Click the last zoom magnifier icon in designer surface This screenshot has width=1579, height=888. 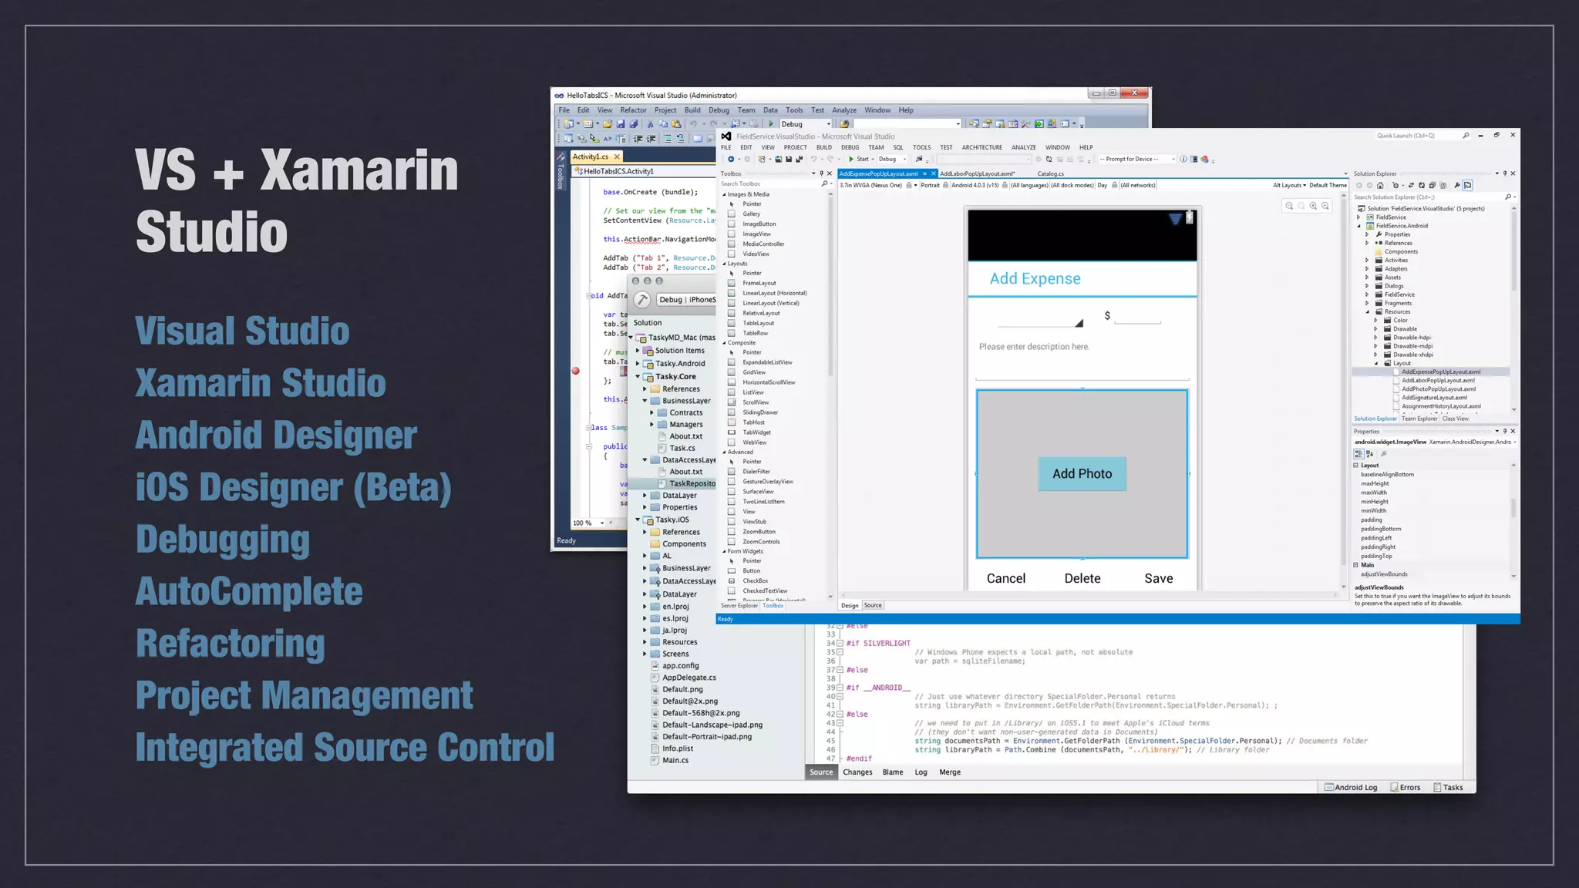(1325, 206)
